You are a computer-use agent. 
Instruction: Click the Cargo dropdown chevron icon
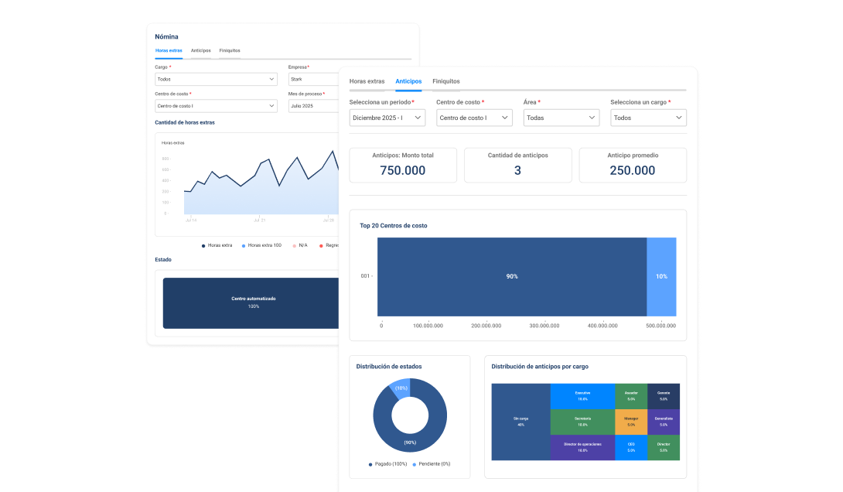click(271, 79)
